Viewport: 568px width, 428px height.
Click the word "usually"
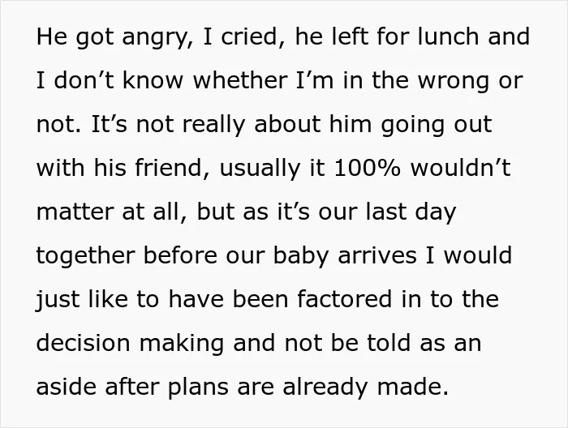[260, 169]
